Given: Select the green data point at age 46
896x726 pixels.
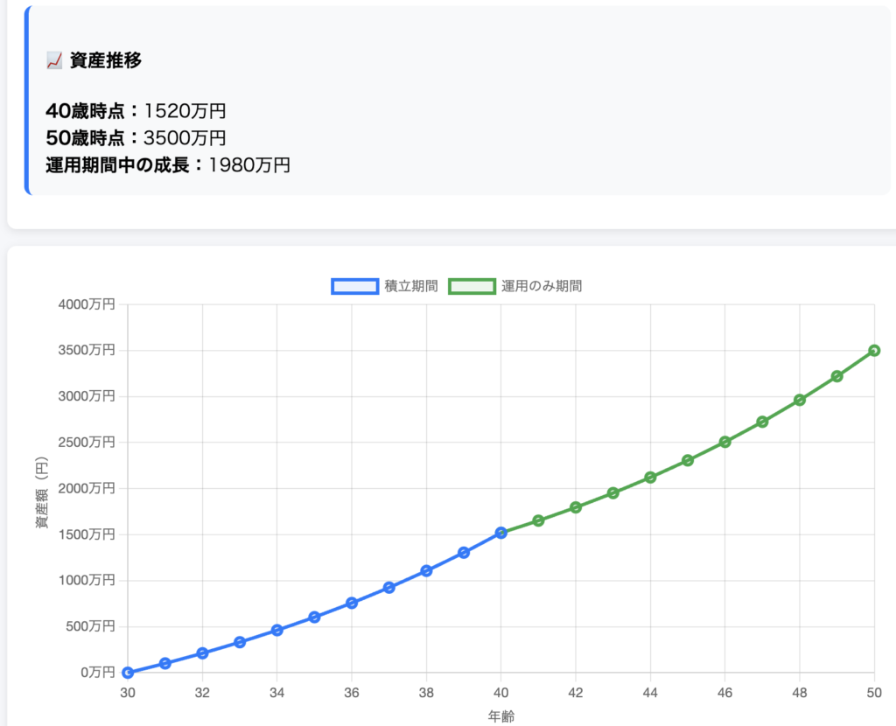Looking at the screenshot, I should [725, 442].
